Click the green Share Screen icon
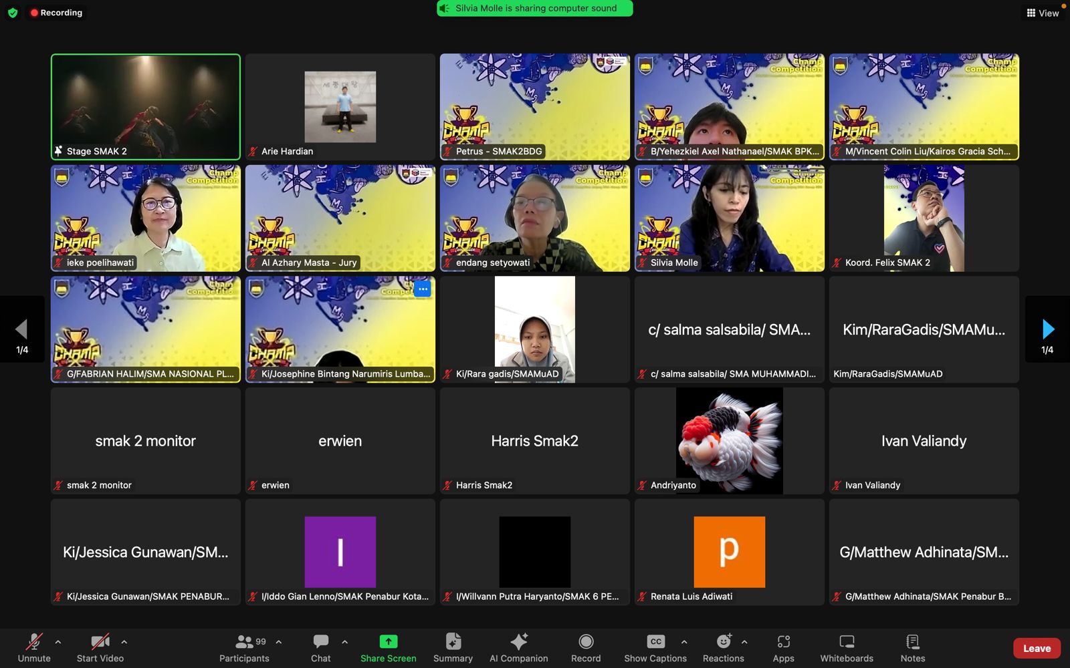This screenshot has height=668, width=1070. [x=389, y=641]
